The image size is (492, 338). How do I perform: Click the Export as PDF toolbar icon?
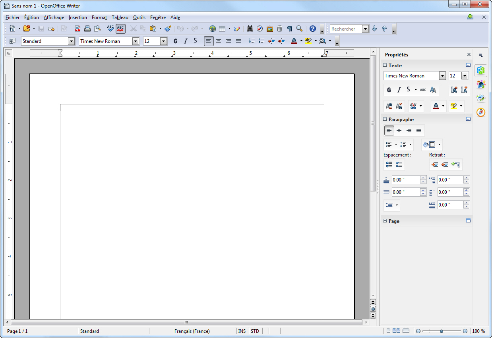(78, 29)
